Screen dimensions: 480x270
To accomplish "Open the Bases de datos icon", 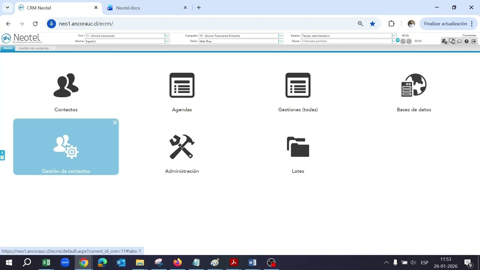I will [414, 85].
